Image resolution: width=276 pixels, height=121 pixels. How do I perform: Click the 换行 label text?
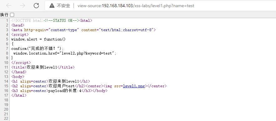[4, 15]
